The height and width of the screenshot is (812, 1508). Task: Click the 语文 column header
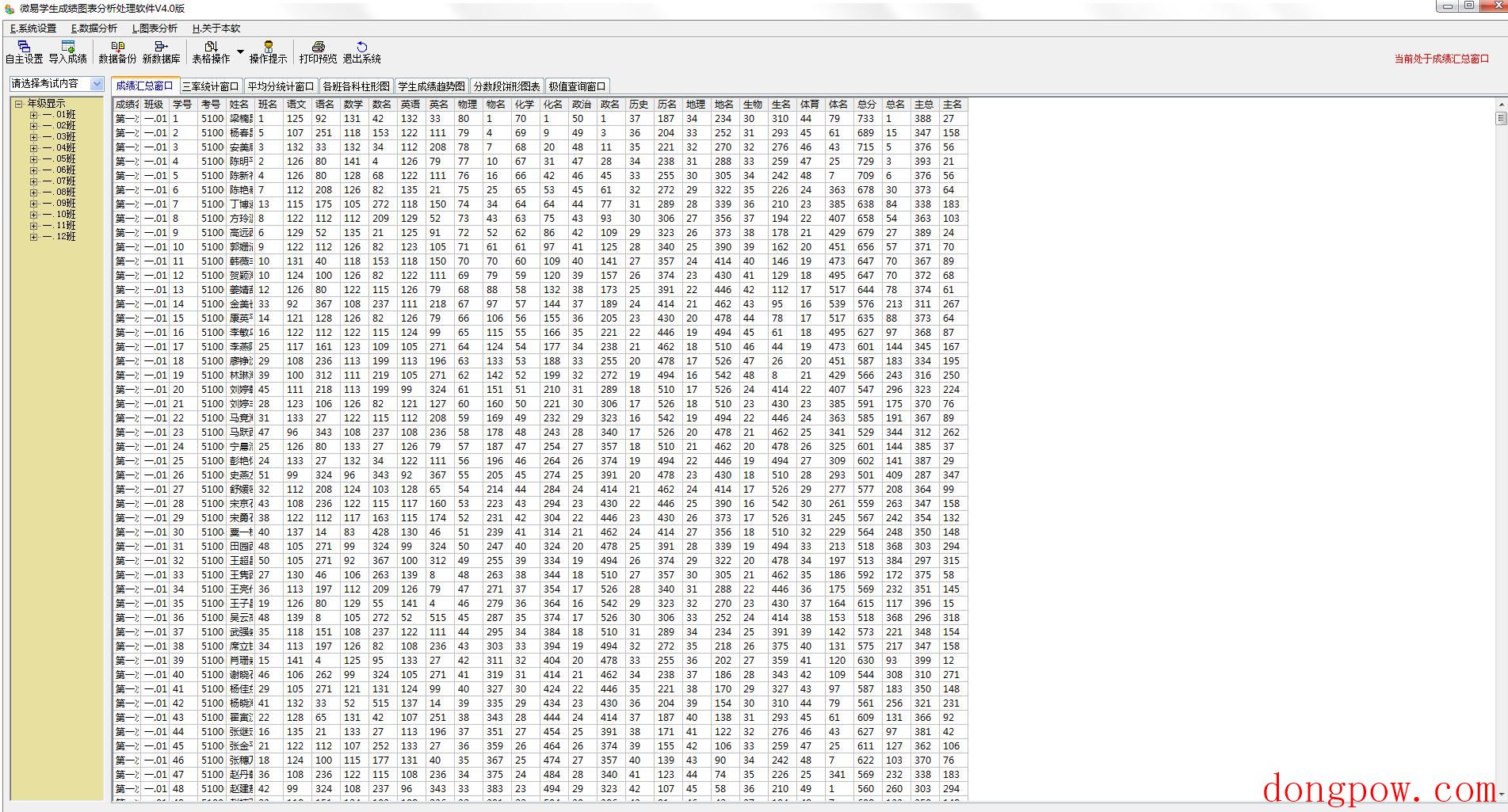pyautogui.click(x=296, y=105)
